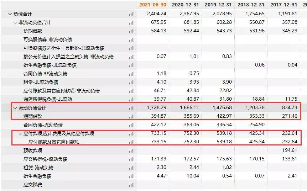This screenshot has width=307, height=191.
Task: Select the 长期借款 row label
Action: click(33, 31)
